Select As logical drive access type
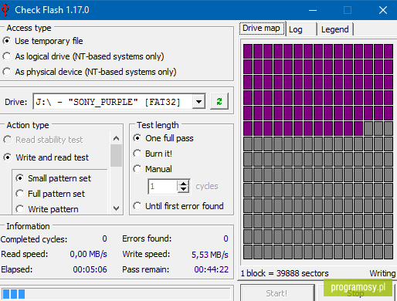The width and height of the screenshot is (397, 301). [x=83, y=56]
